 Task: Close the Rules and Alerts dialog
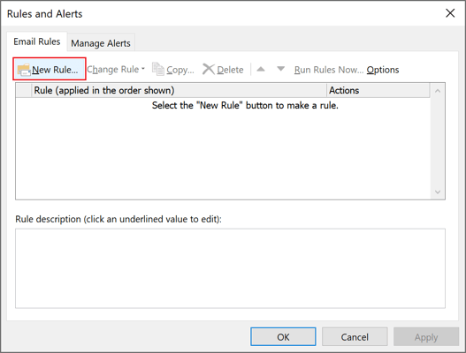click(450, 13)
